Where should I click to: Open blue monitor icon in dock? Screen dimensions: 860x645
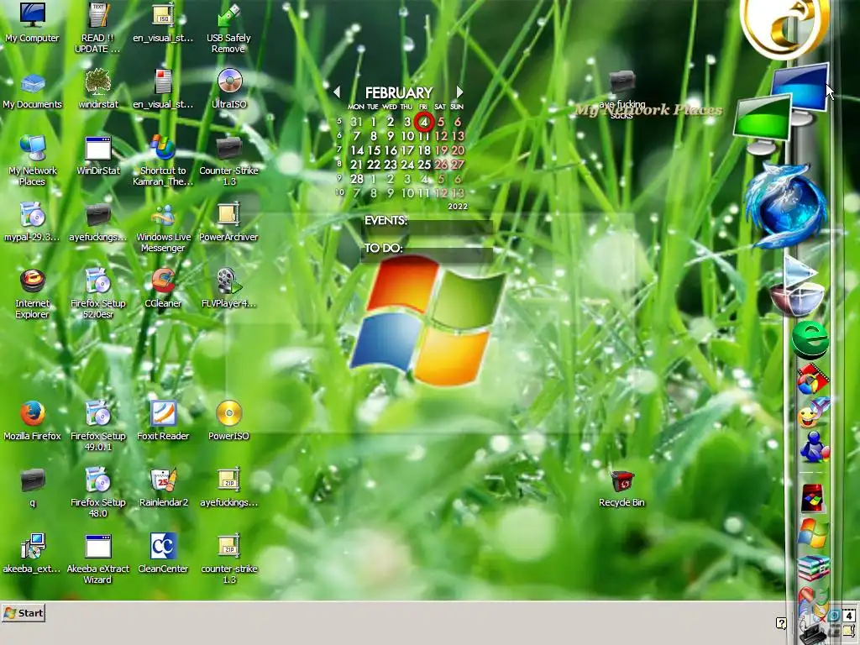pos(800,92)
